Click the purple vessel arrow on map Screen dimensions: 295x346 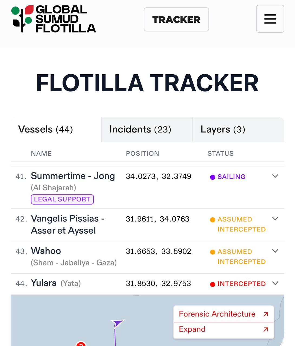(117, 323)
